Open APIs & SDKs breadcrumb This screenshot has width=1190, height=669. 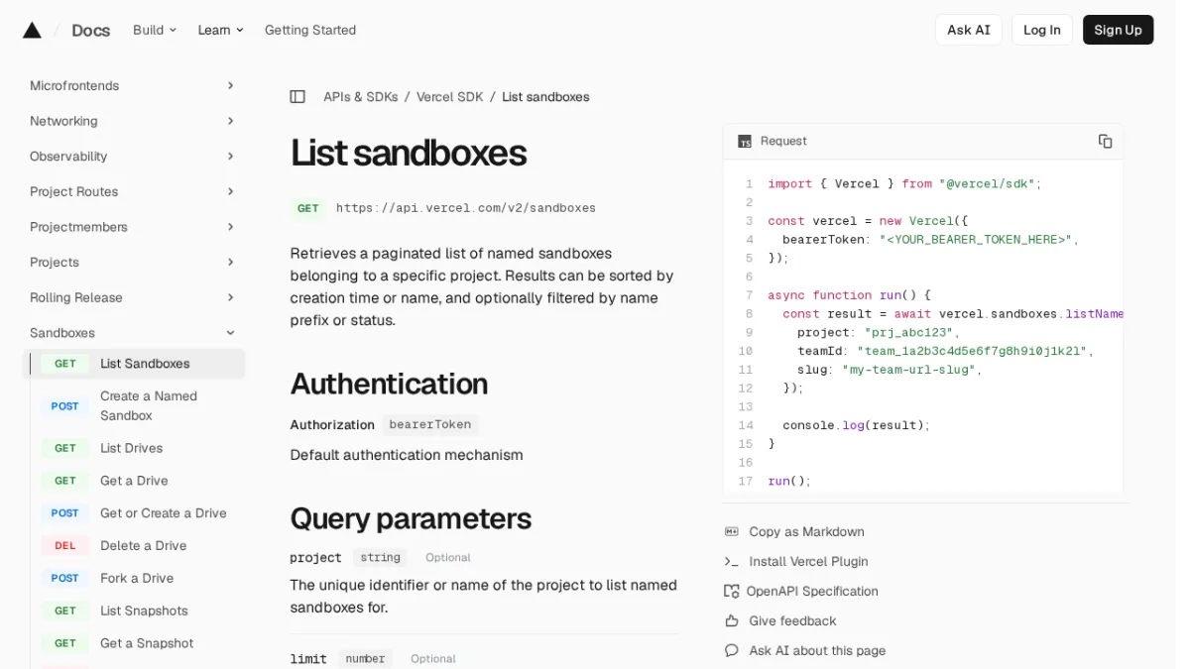(360, 97)
